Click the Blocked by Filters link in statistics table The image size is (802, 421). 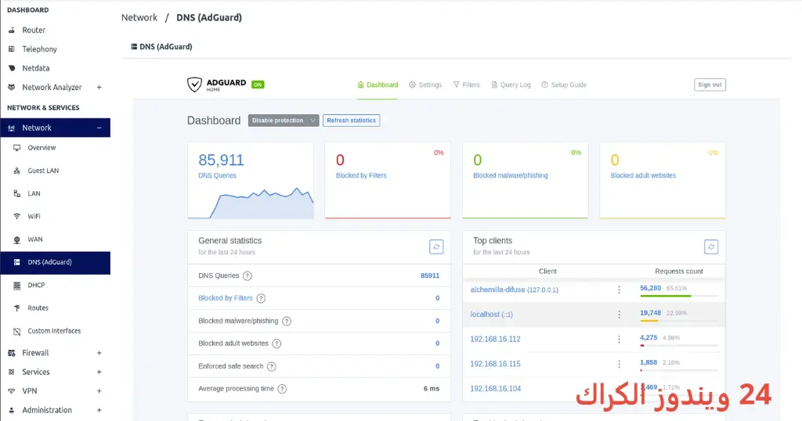point(225,298)
